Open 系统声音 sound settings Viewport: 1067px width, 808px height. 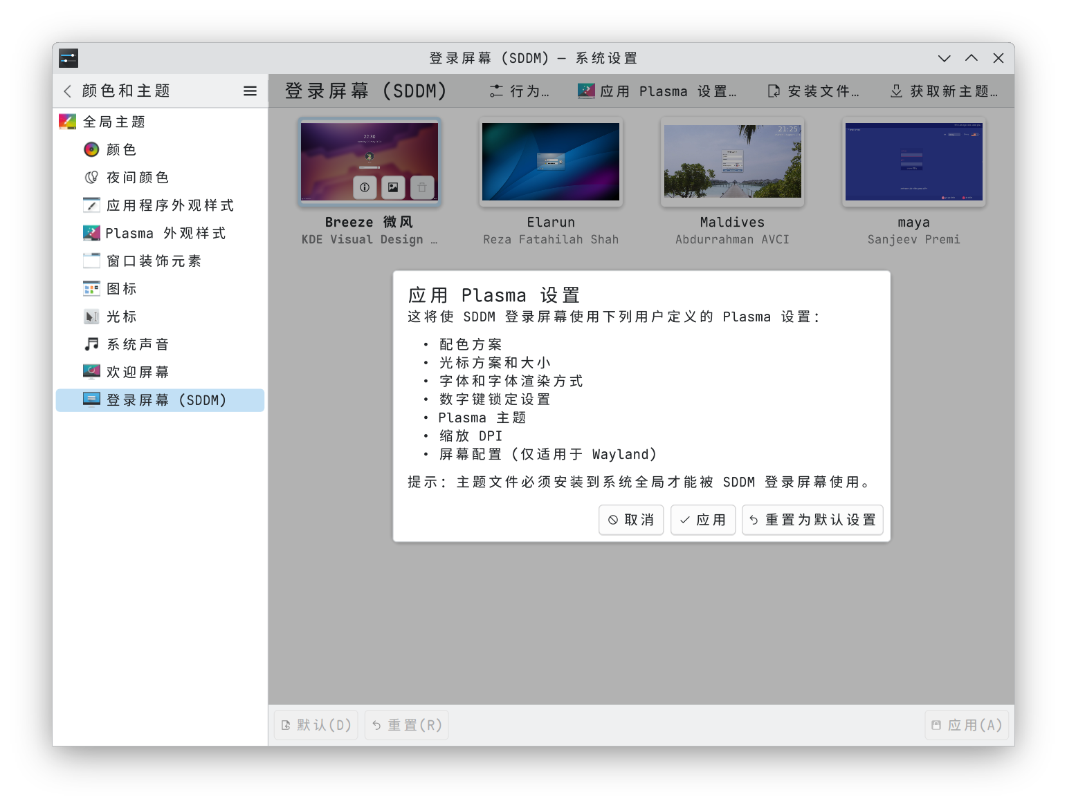tap(137, 344)
